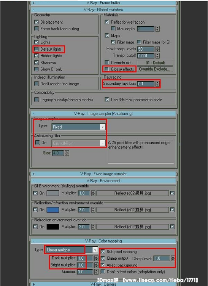The height and width of the screenshot is (286, 208).
Task: Toggle the Hidden lights checkbox
Action: 37,56
